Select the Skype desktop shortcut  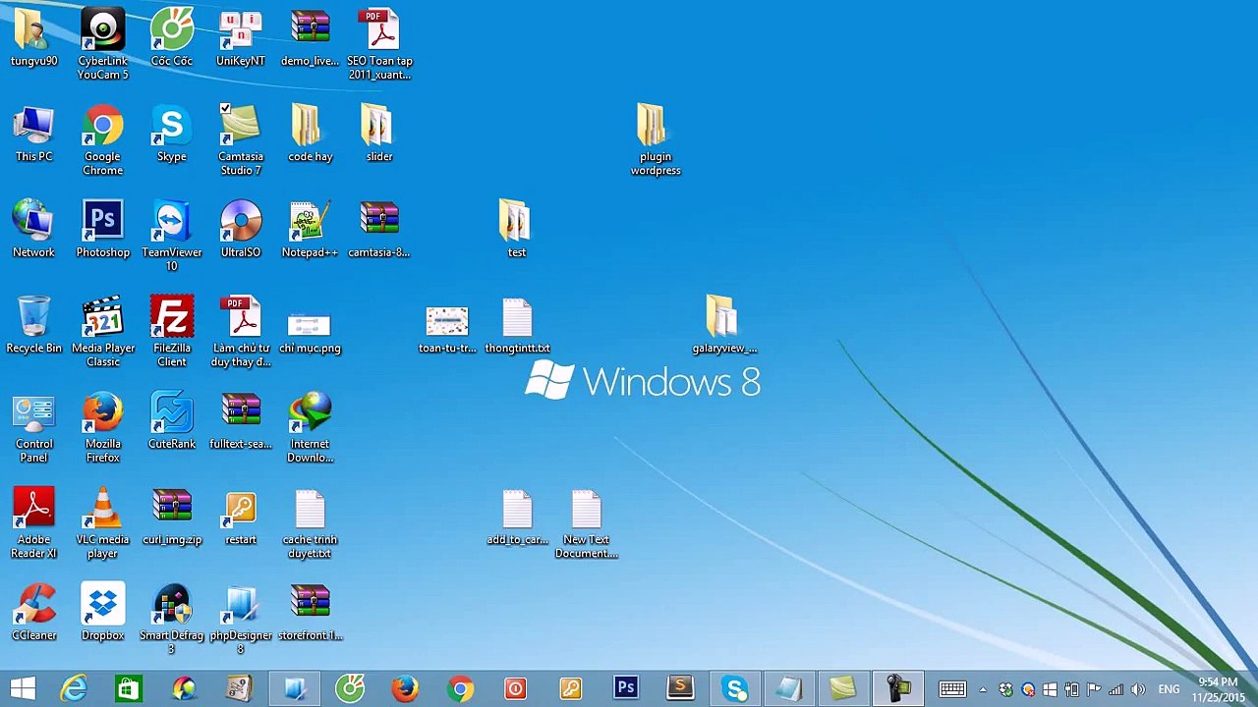[172, 135]
